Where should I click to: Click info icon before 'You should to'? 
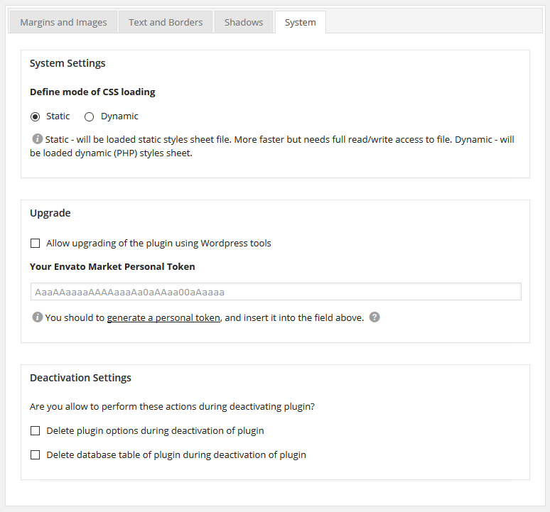(x=37, y=317)
